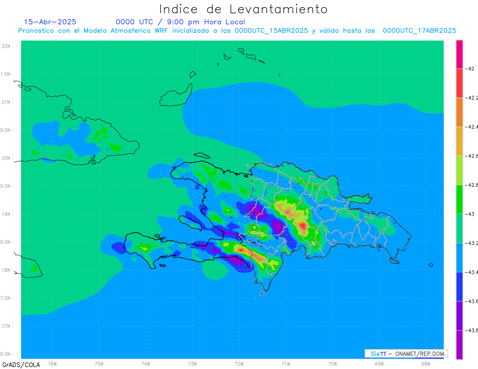The width and height of the screenshot is (478, 369).
Task: Pick the lime swatch below -42.6
Action: point(459,170)
